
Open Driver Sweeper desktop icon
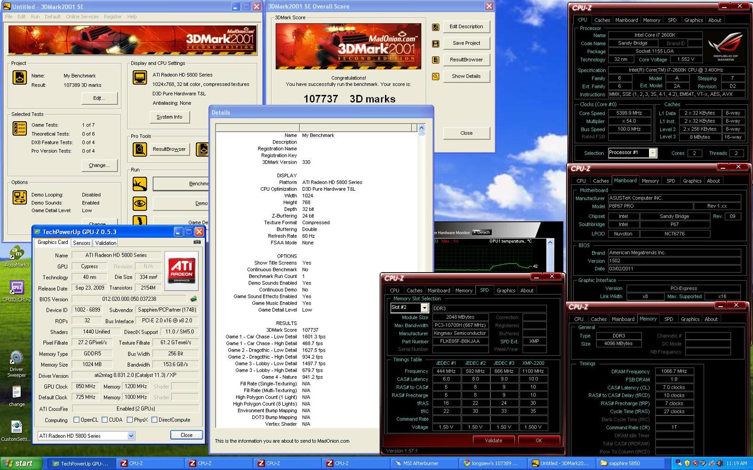(x=16, y=364)
